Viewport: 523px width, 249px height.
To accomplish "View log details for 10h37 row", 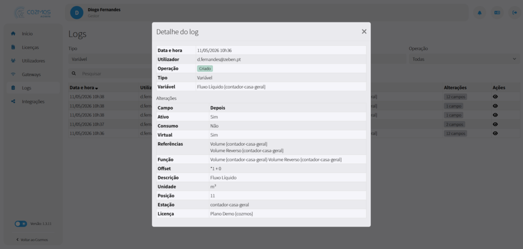I will pos(495,124).
